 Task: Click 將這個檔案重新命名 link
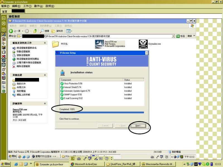tap(26, 48)
